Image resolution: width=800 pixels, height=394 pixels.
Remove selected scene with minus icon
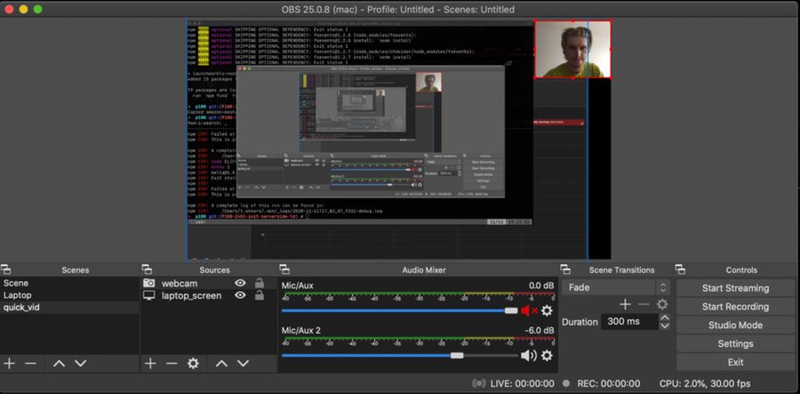tap(30, 364)
